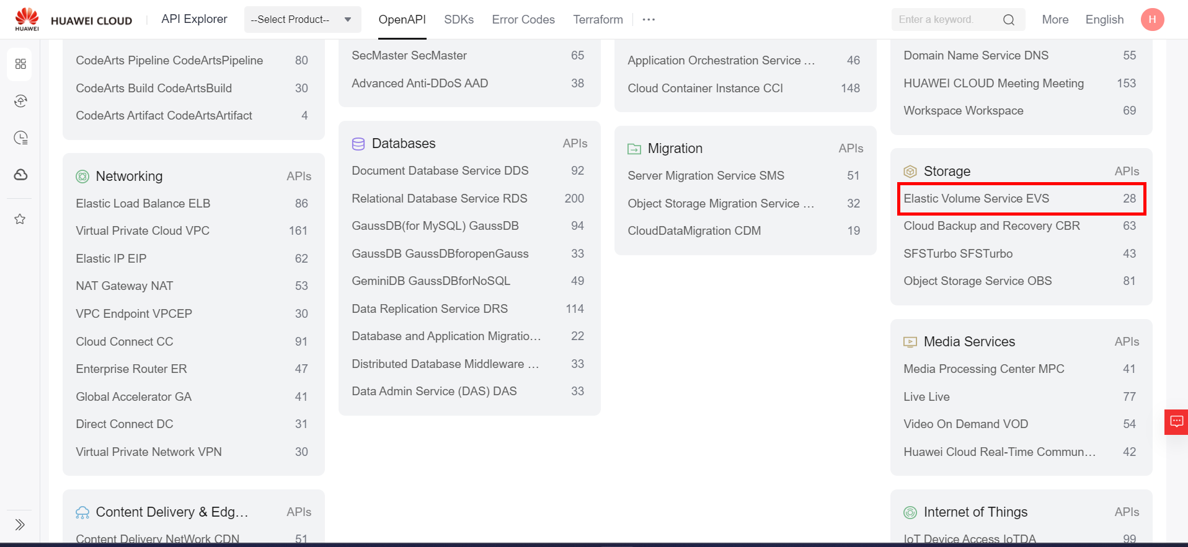Viewport: 1188px width, 547px height.
Task: Click inside the keyword search field
Action: coord(942,20)
